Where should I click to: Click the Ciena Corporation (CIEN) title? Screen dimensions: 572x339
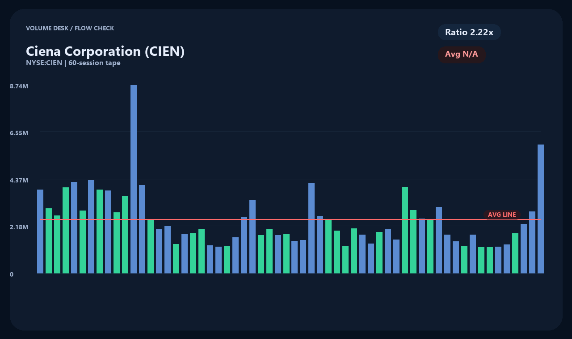(105, 51)
